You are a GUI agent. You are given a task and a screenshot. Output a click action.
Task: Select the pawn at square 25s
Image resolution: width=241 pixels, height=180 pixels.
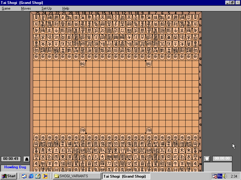tap(36, 137)
